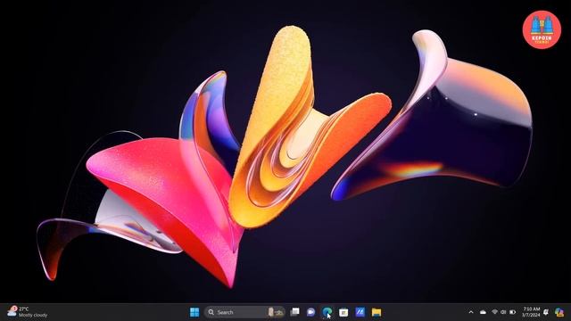
Task: Click the OneDrive cloud tray icon
Action: [x=483, y=312]
